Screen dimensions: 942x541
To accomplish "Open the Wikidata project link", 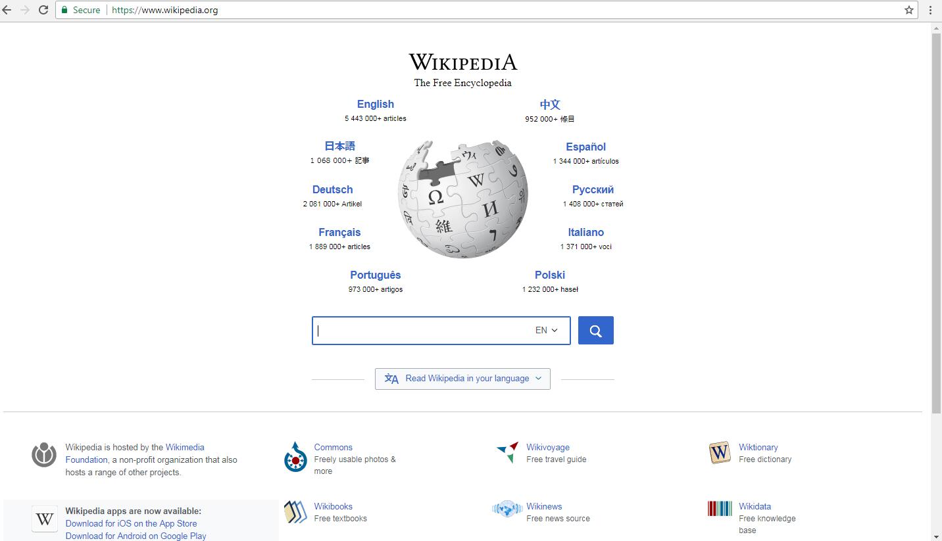I will 755,506.
